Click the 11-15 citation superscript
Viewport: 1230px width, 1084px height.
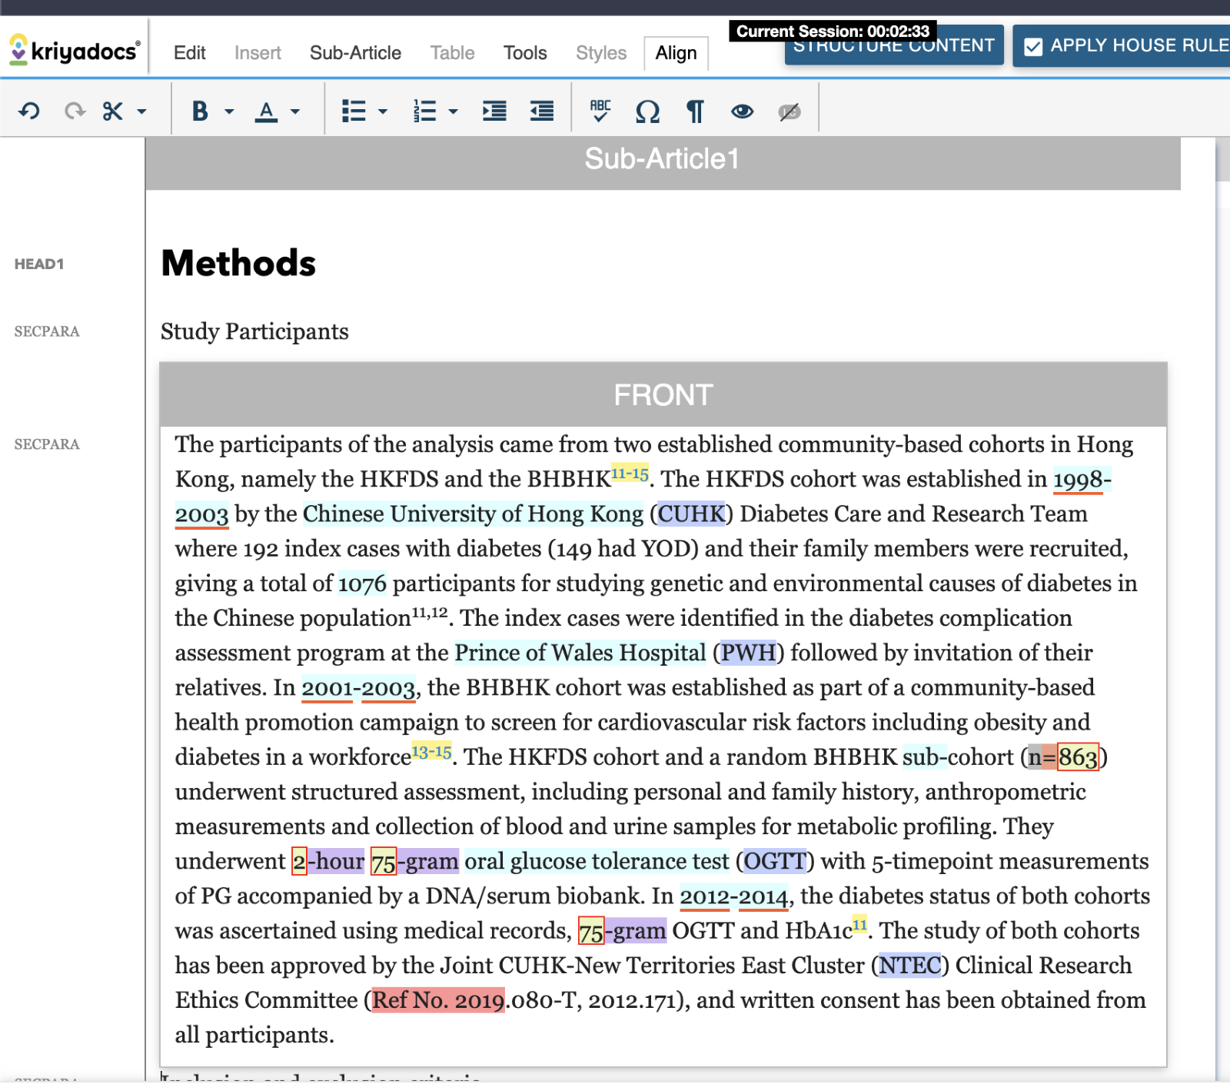coord(630,474)
